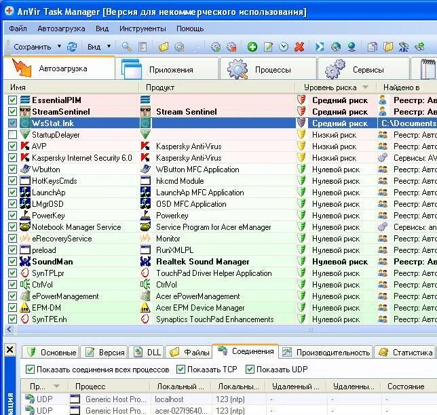Click the Процесс column header

(x=109, y=387)
